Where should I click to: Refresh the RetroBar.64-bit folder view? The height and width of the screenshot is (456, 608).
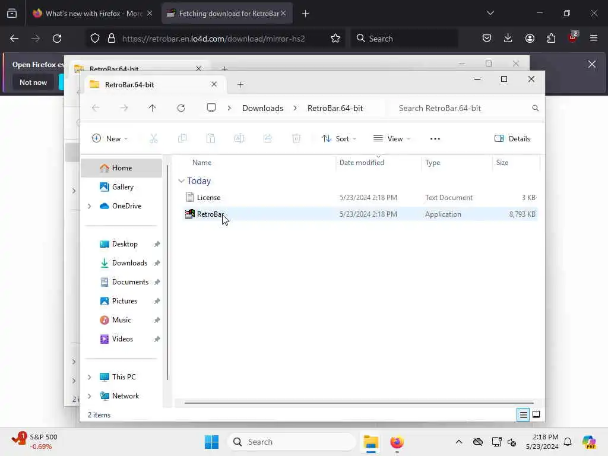click(181, 108)
